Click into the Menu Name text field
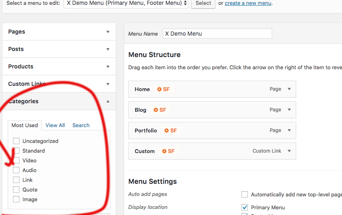 [217, 34]
